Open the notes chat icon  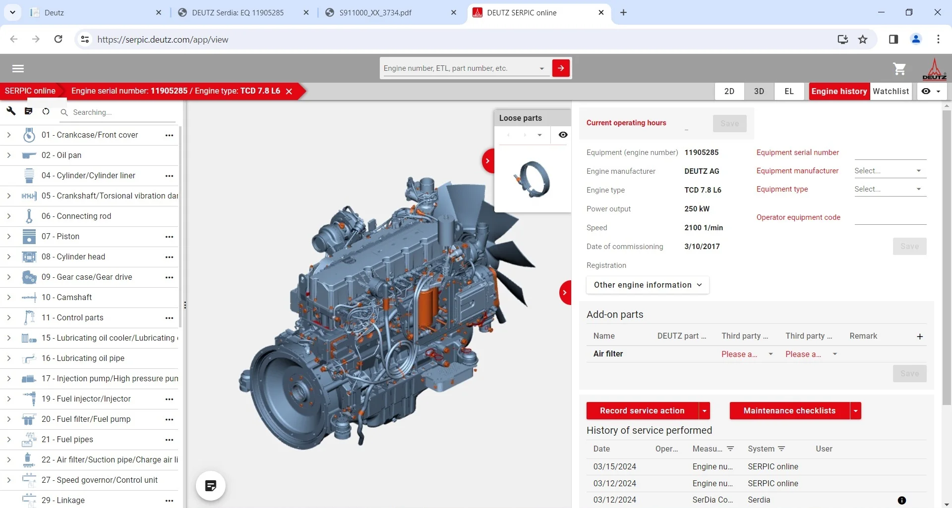(211, 486)
